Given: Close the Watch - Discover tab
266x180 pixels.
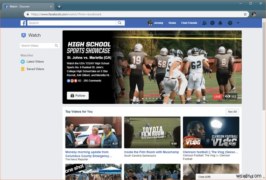Looking at the screenshot, I should 51,7.
